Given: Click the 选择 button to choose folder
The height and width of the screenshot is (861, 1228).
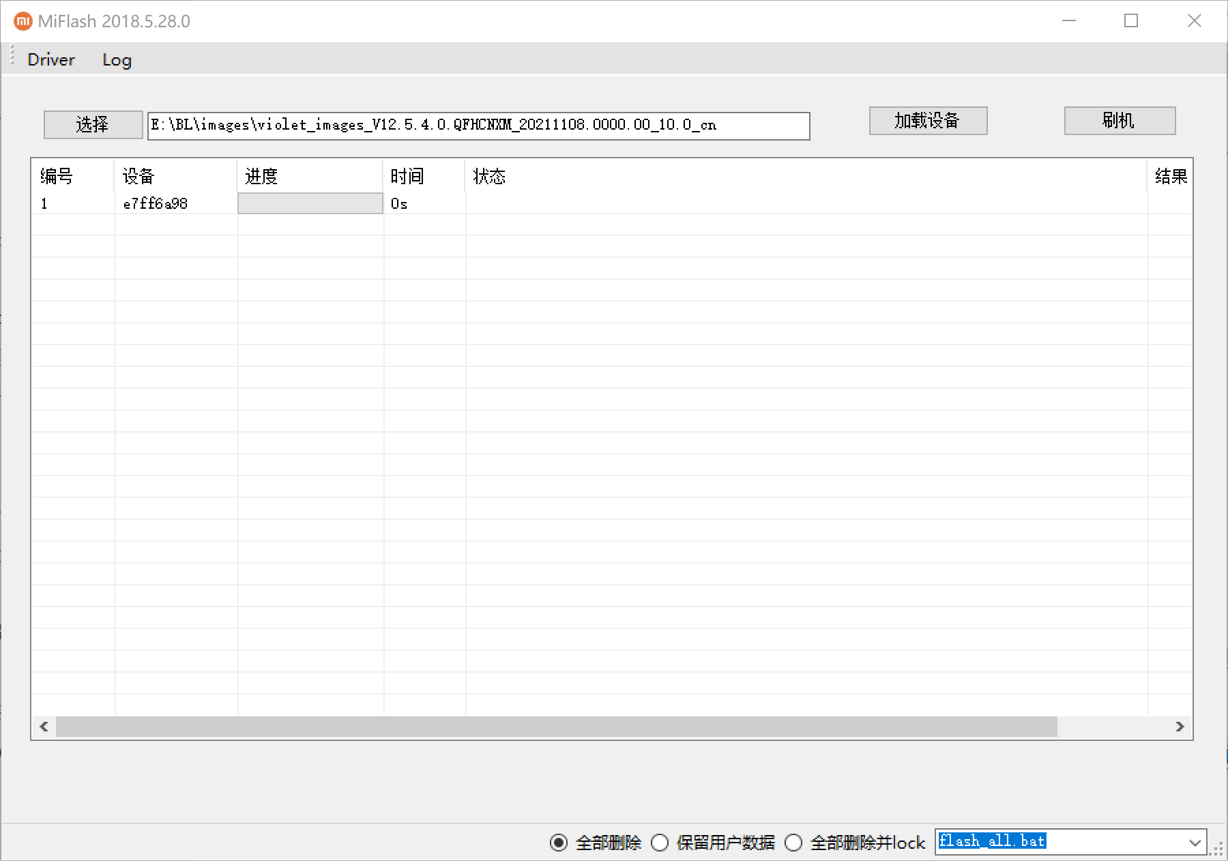Looking at the screenshot, I should [x=93, y=125].
